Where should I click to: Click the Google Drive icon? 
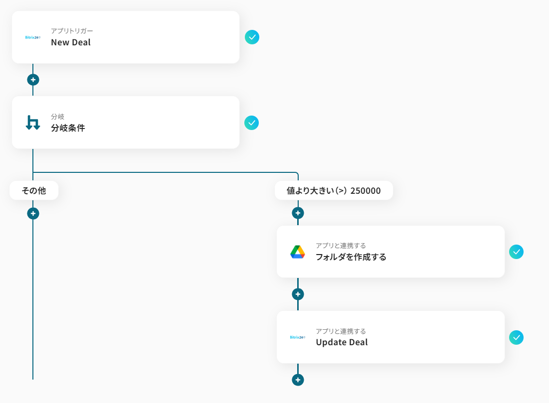pos(298,252)
